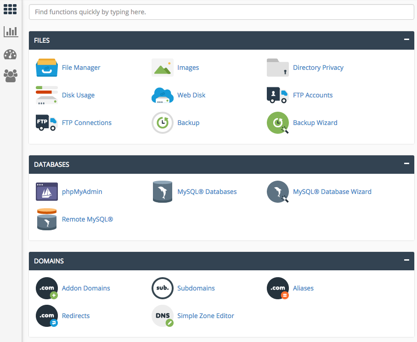
Task: Click the Subdomains sub. icon
Action: [162, 288]
